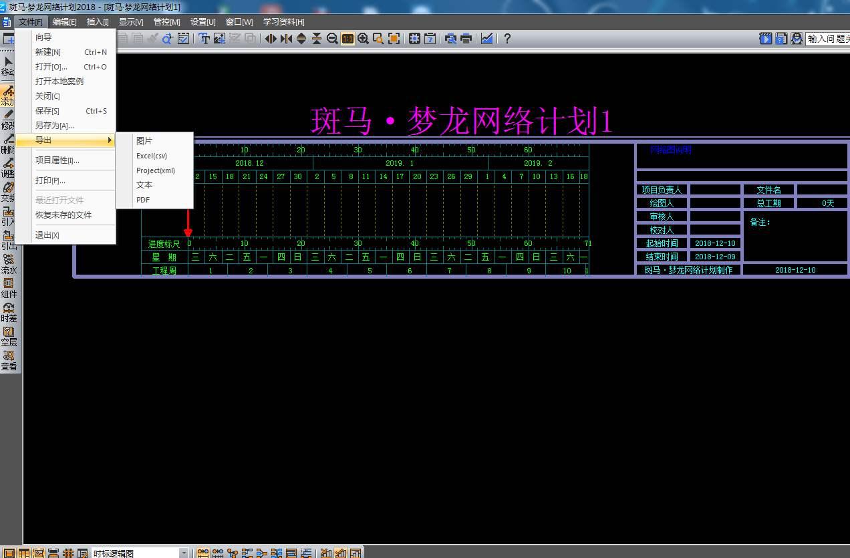Select the 引入 (import) tool
The width and height of the screenshot is (850, 558).
(7, 217)
